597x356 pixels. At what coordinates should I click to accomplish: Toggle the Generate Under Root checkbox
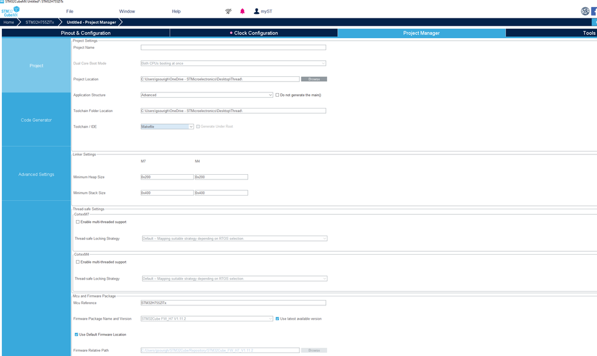(198, 126)
